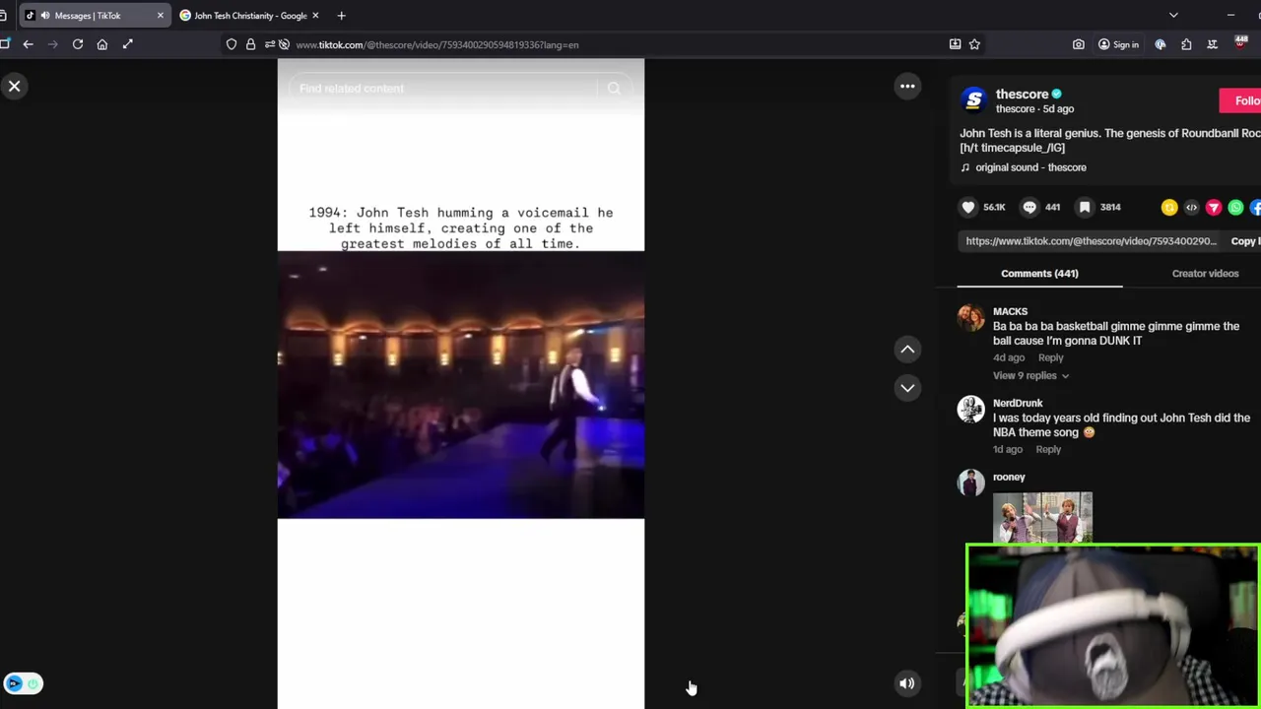Focus the 'Find related content' search field

[x=443, y=89]
